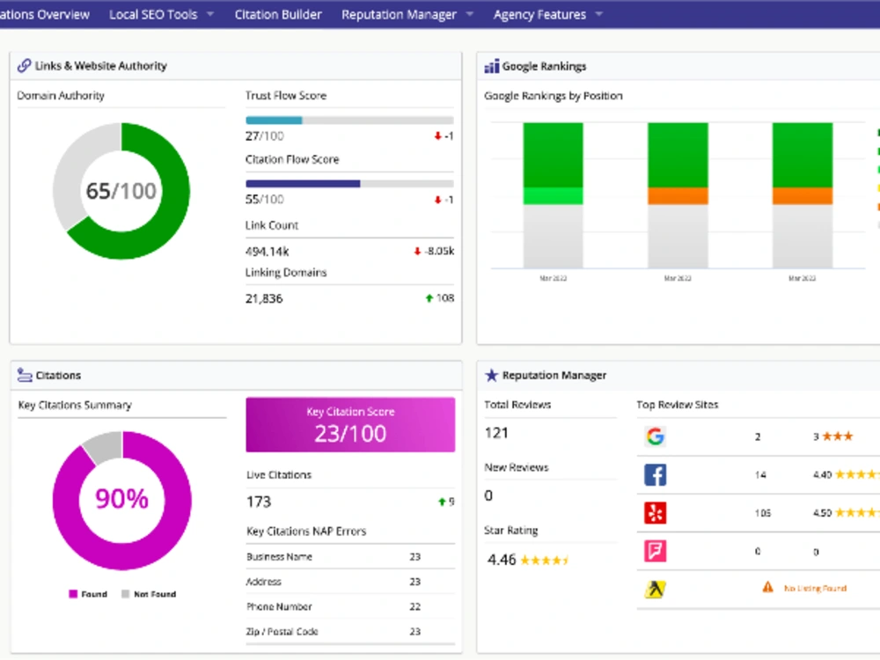Screen dimensions: 880x660
Task: Click the green up arrow beside Linking Domains
Action: [x=429, y=298]
